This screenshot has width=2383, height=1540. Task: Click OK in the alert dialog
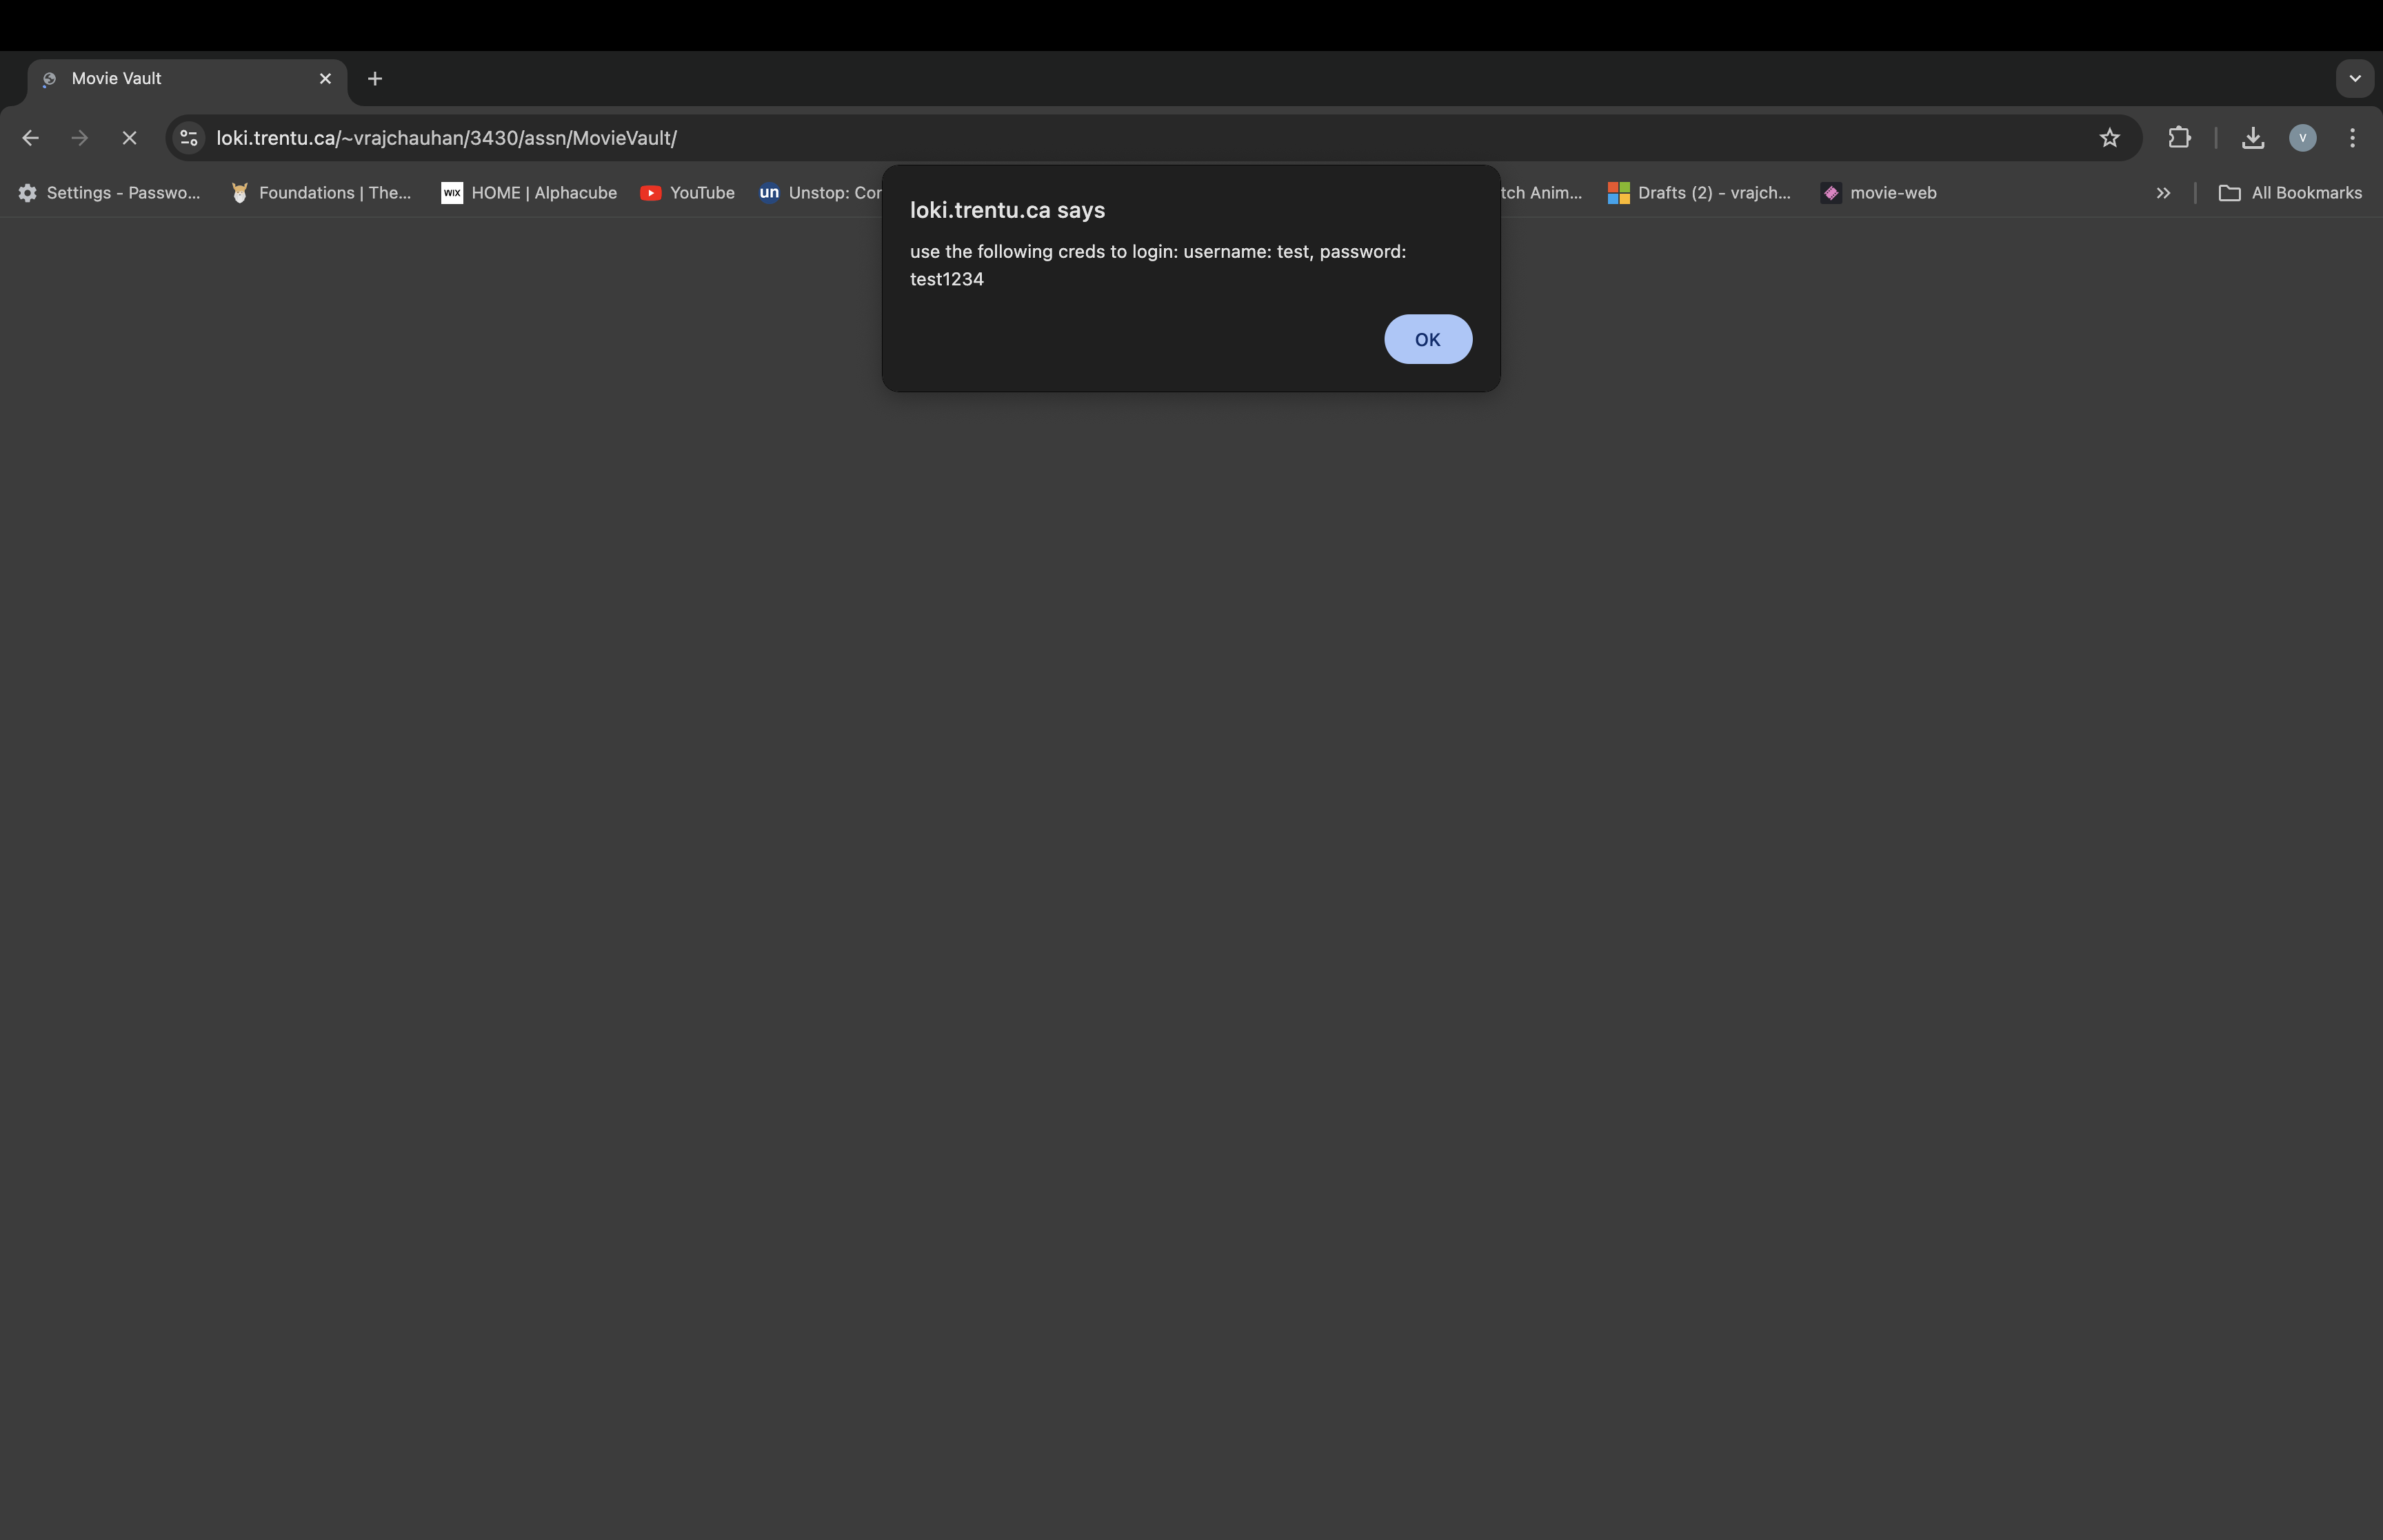1427,339
